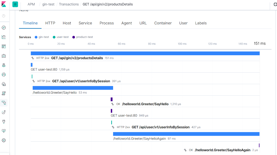Viewport: 277px width, 155px height.
Task: Go to Transactions breadcrumb
Action: pyautogui.click(x=69, y=4)
